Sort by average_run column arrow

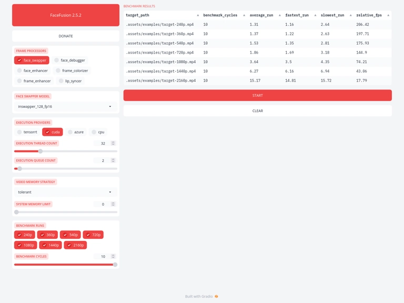tap(279, 15)
